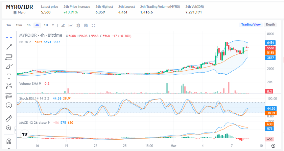Open time axis settings gear icon
The width and height of the screenshot is (284, 151).
click(x=273, y=146)
